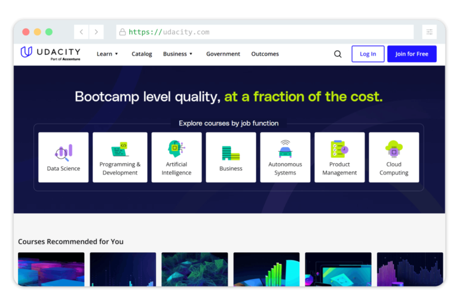Click the Data Science chart icon
Screen dimensions: 459x306
tap(63, 152)
